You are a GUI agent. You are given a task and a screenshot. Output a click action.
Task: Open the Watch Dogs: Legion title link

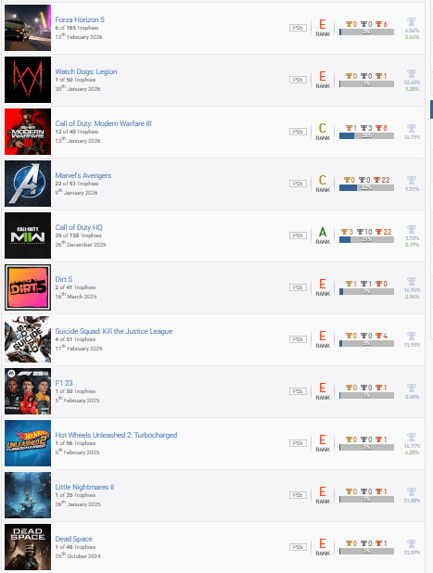(86, 71)
